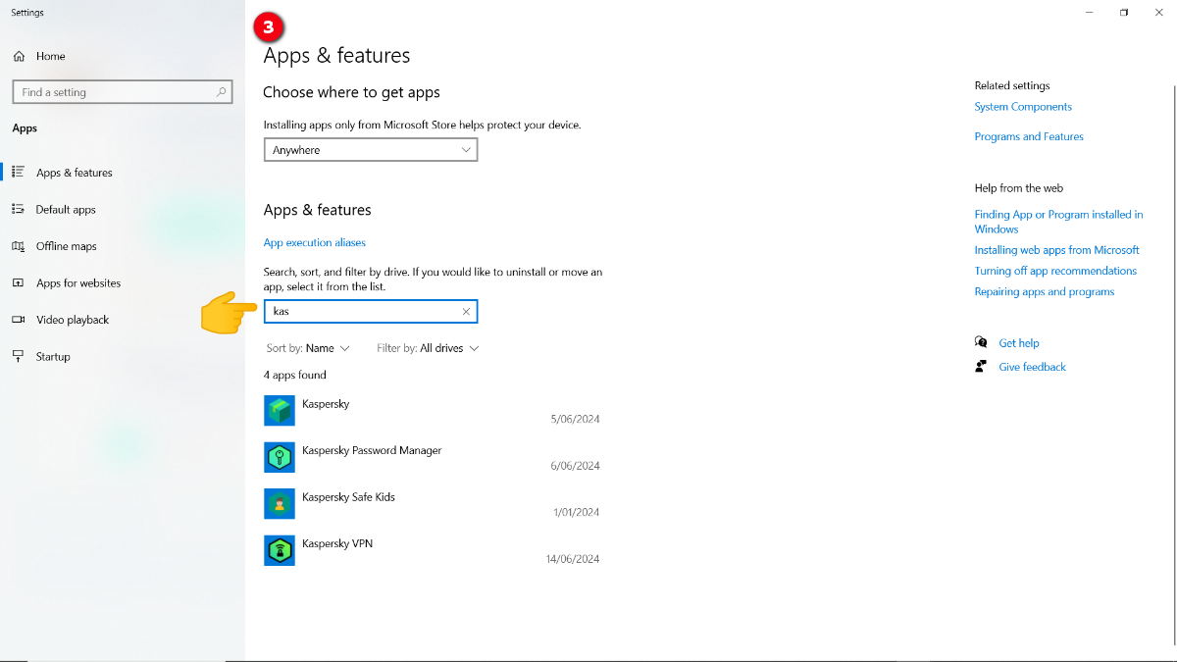Click the System Components link
The width and height of the screenshot is (1177, 662).
(x=1023, y=107)
